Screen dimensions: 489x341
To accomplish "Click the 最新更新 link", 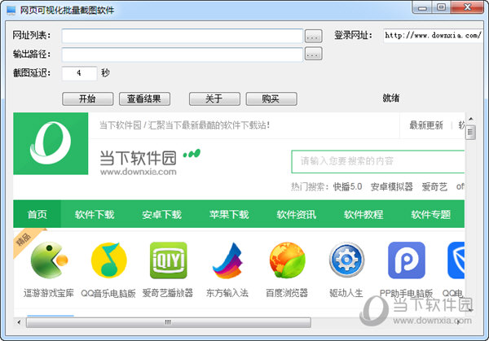I will tap(426, 125).
